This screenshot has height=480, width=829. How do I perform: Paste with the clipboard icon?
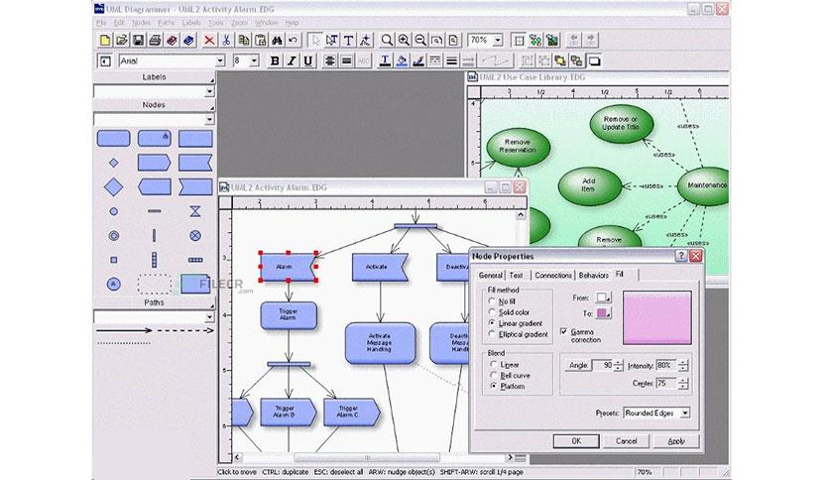pyautogui.click(x=260, y=41)
